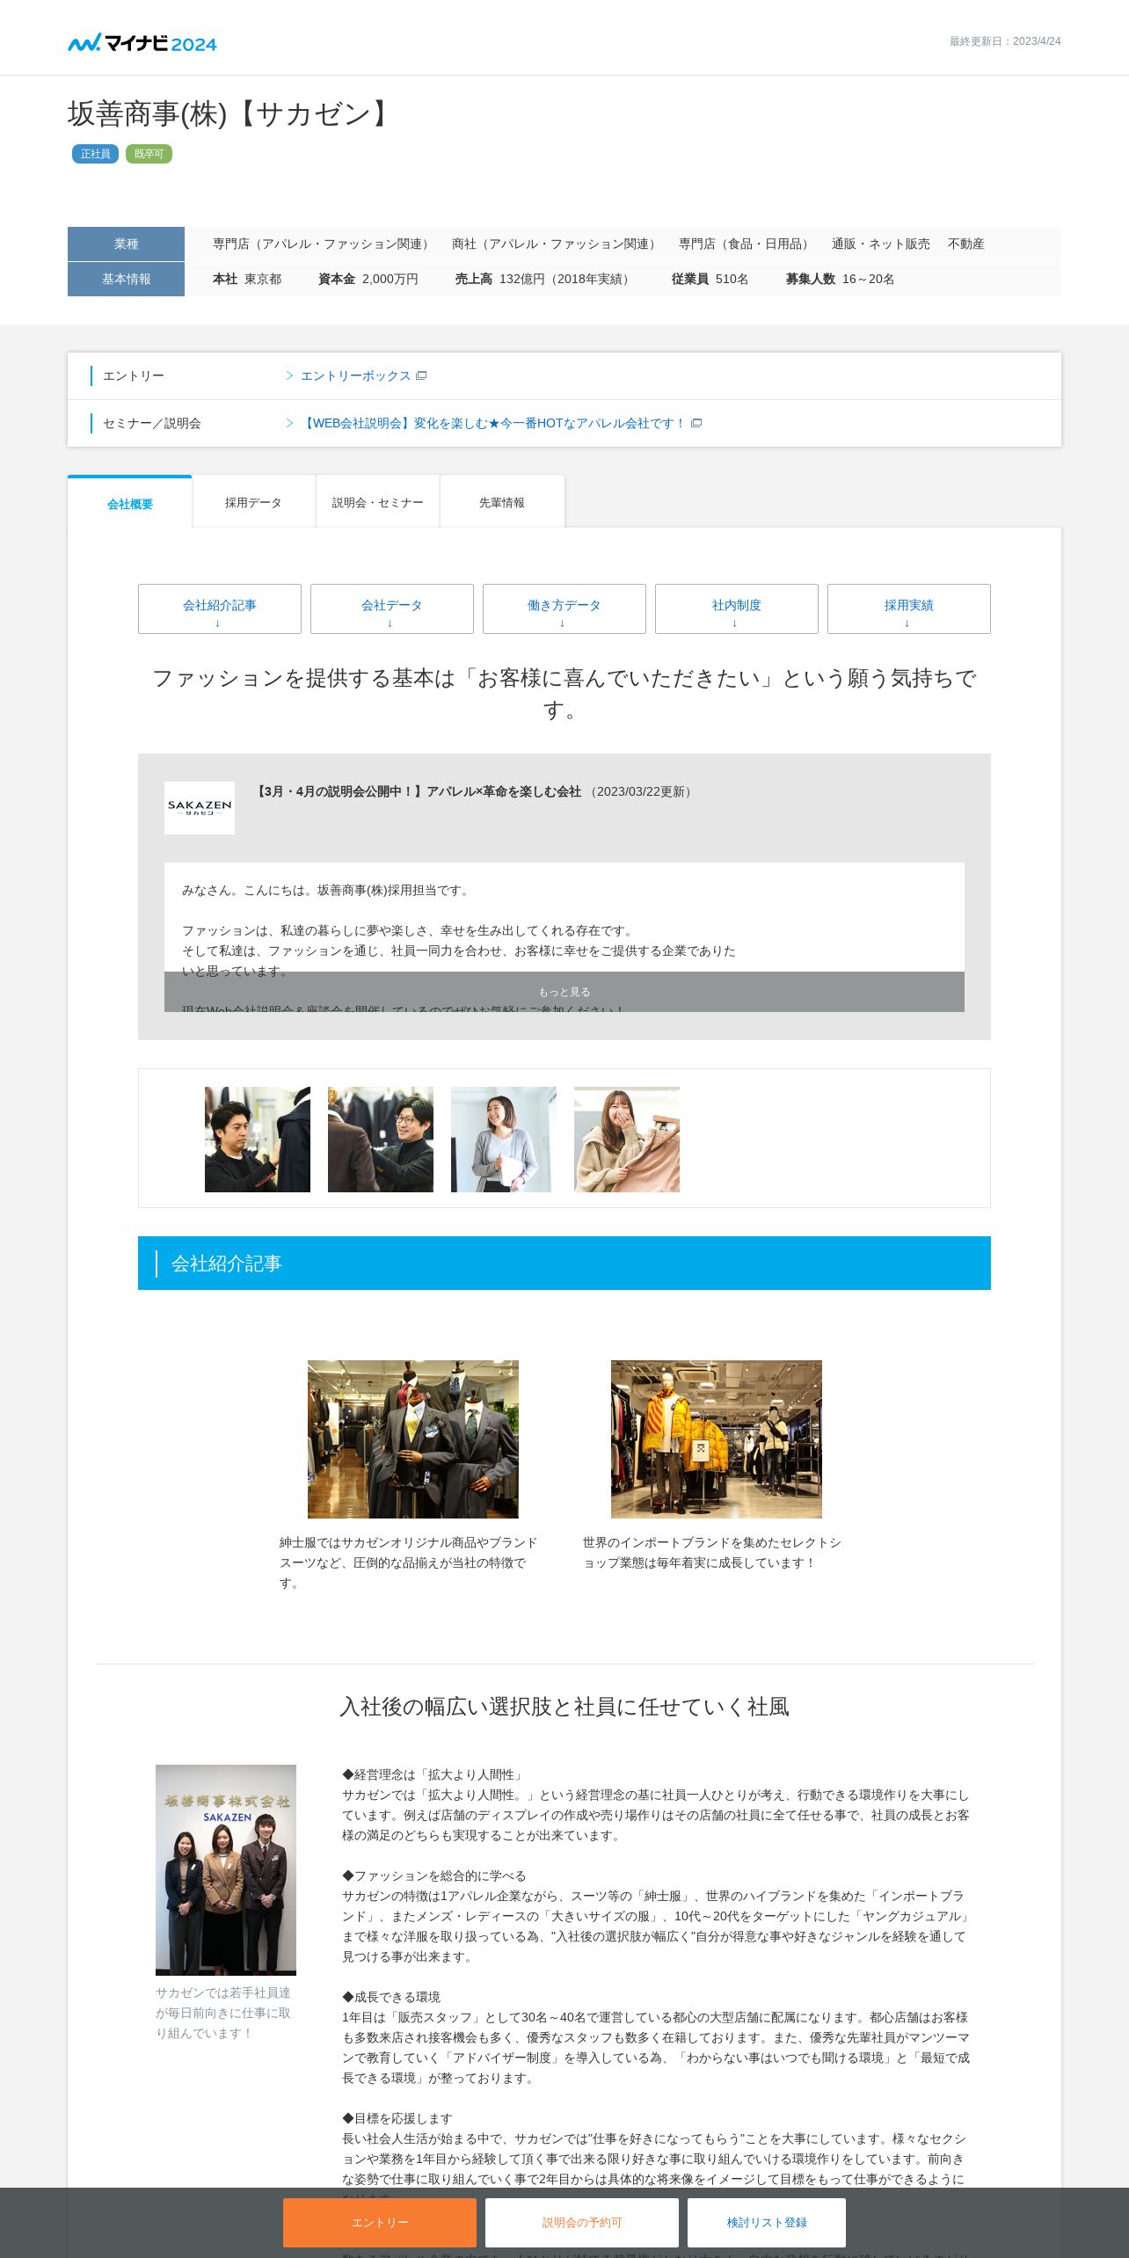Click heading 入社後の幅広い選択肢と社員に任せていく社風
1129x2258 pixels.
pyautogui.click(x=564, y=1707)
